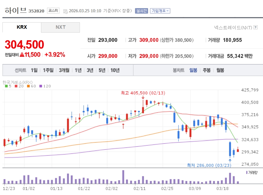Click the 거래량 180,955 value
263x195 pixels.
[x=232, y=40]
